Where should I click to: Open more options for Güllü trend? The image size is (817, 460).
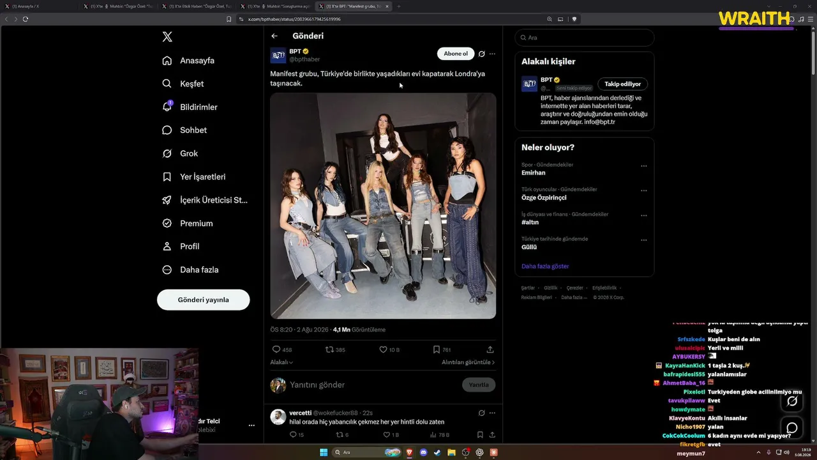click(643, 240)
